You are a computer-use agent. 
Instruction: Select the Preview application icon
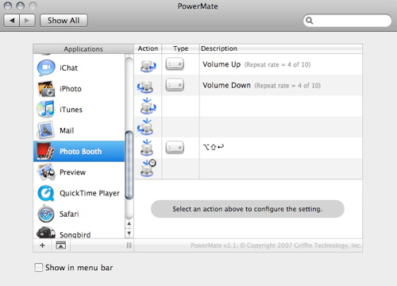pyautogui.click(x=46, y=172)
